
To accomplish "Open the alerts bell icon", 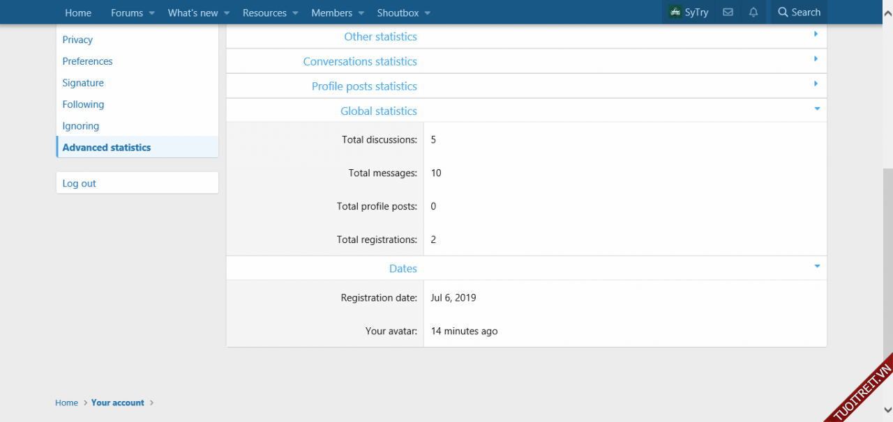I will click(753, 13).
